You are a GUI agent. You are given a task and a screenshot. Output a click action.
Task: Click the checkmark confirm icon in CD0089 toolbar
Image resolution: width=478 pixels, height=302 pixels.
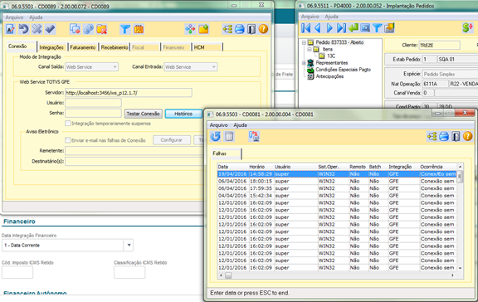point(51,29)
